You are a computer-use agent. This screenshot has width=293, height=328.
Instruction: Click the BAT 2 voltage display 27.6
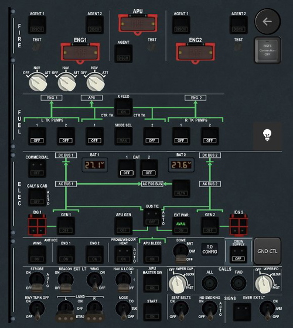tap(181, 165)
